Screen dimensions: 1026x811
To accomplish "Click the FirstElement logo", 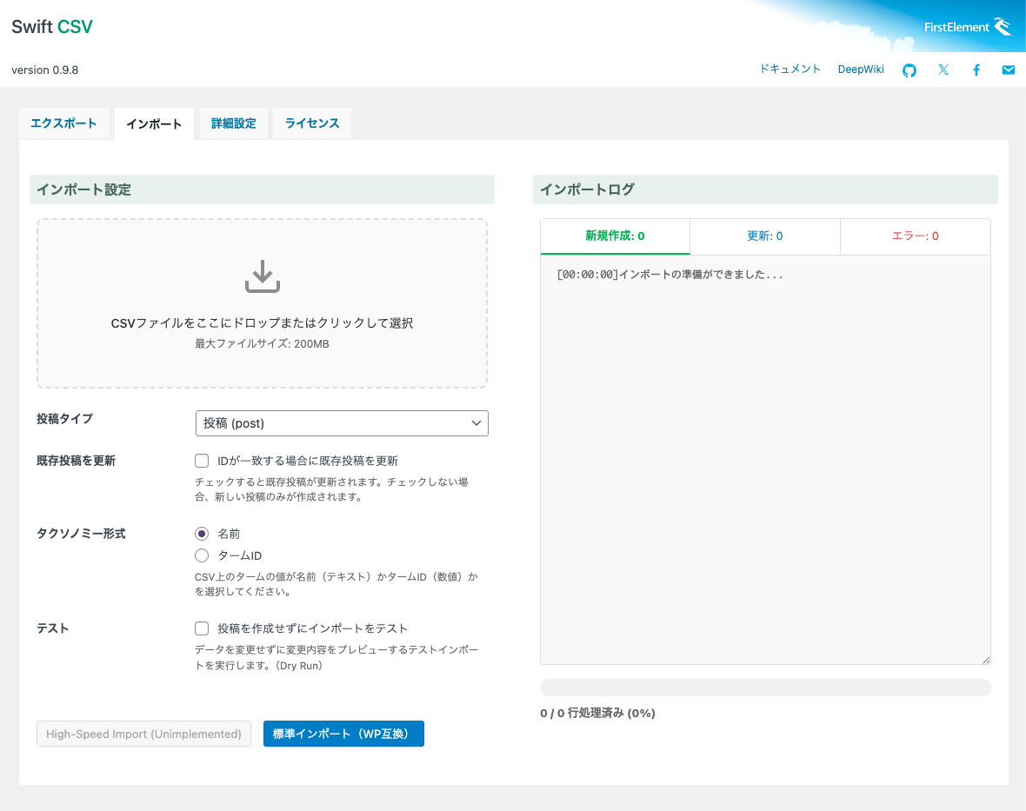I will click(968, 27).
